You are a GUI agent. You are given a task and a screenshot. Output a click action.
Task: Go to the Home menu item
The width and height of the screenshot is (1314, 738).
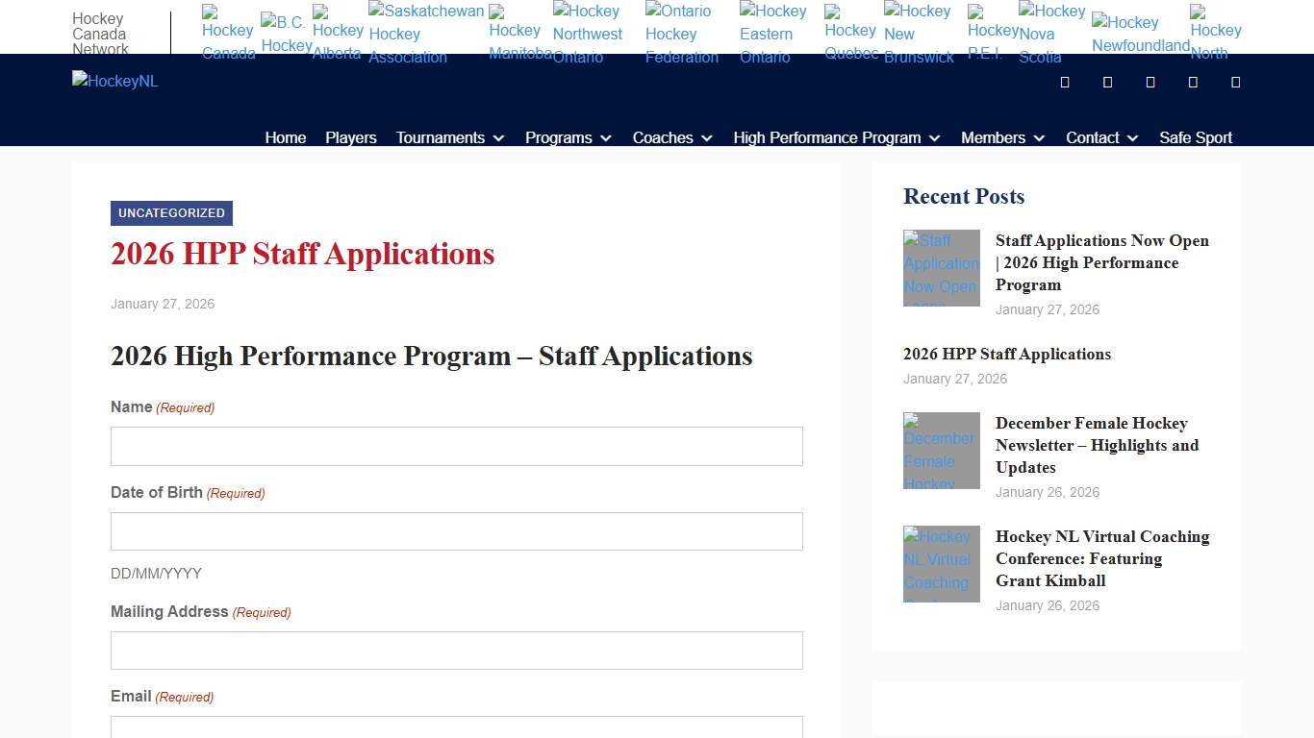click(x=285, y=137)
